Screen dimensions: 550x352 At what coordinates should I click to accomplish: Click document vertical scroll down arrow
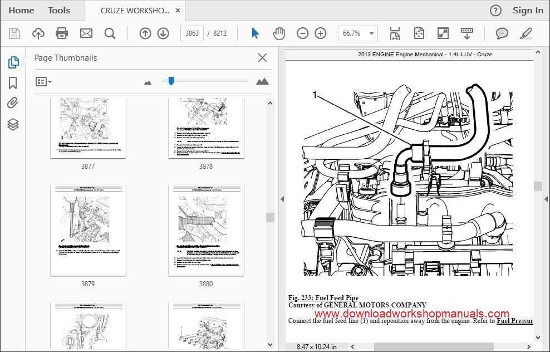tap(538, 338)
